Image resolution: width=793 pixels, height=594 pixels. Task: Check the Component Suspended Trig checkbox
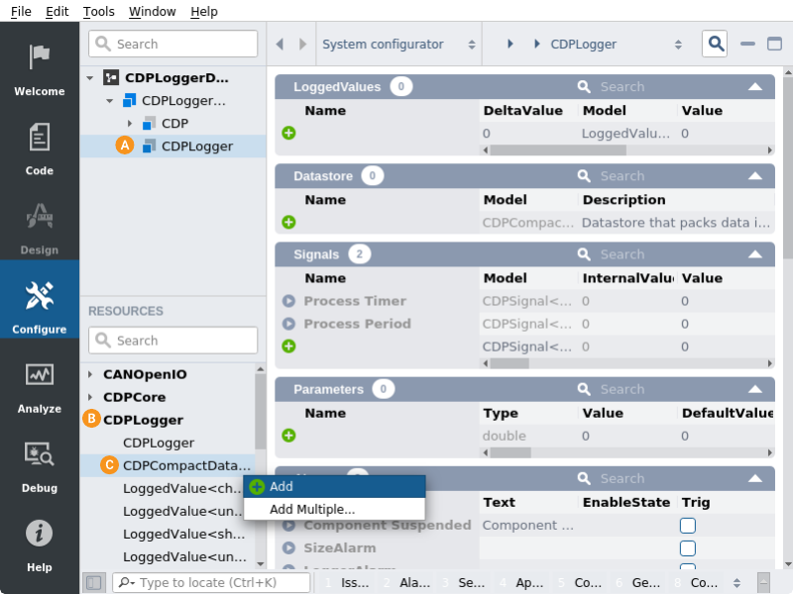687,526
